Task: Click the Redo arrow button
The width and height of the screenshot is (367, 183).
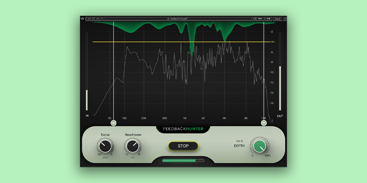Action: point(97,18)
